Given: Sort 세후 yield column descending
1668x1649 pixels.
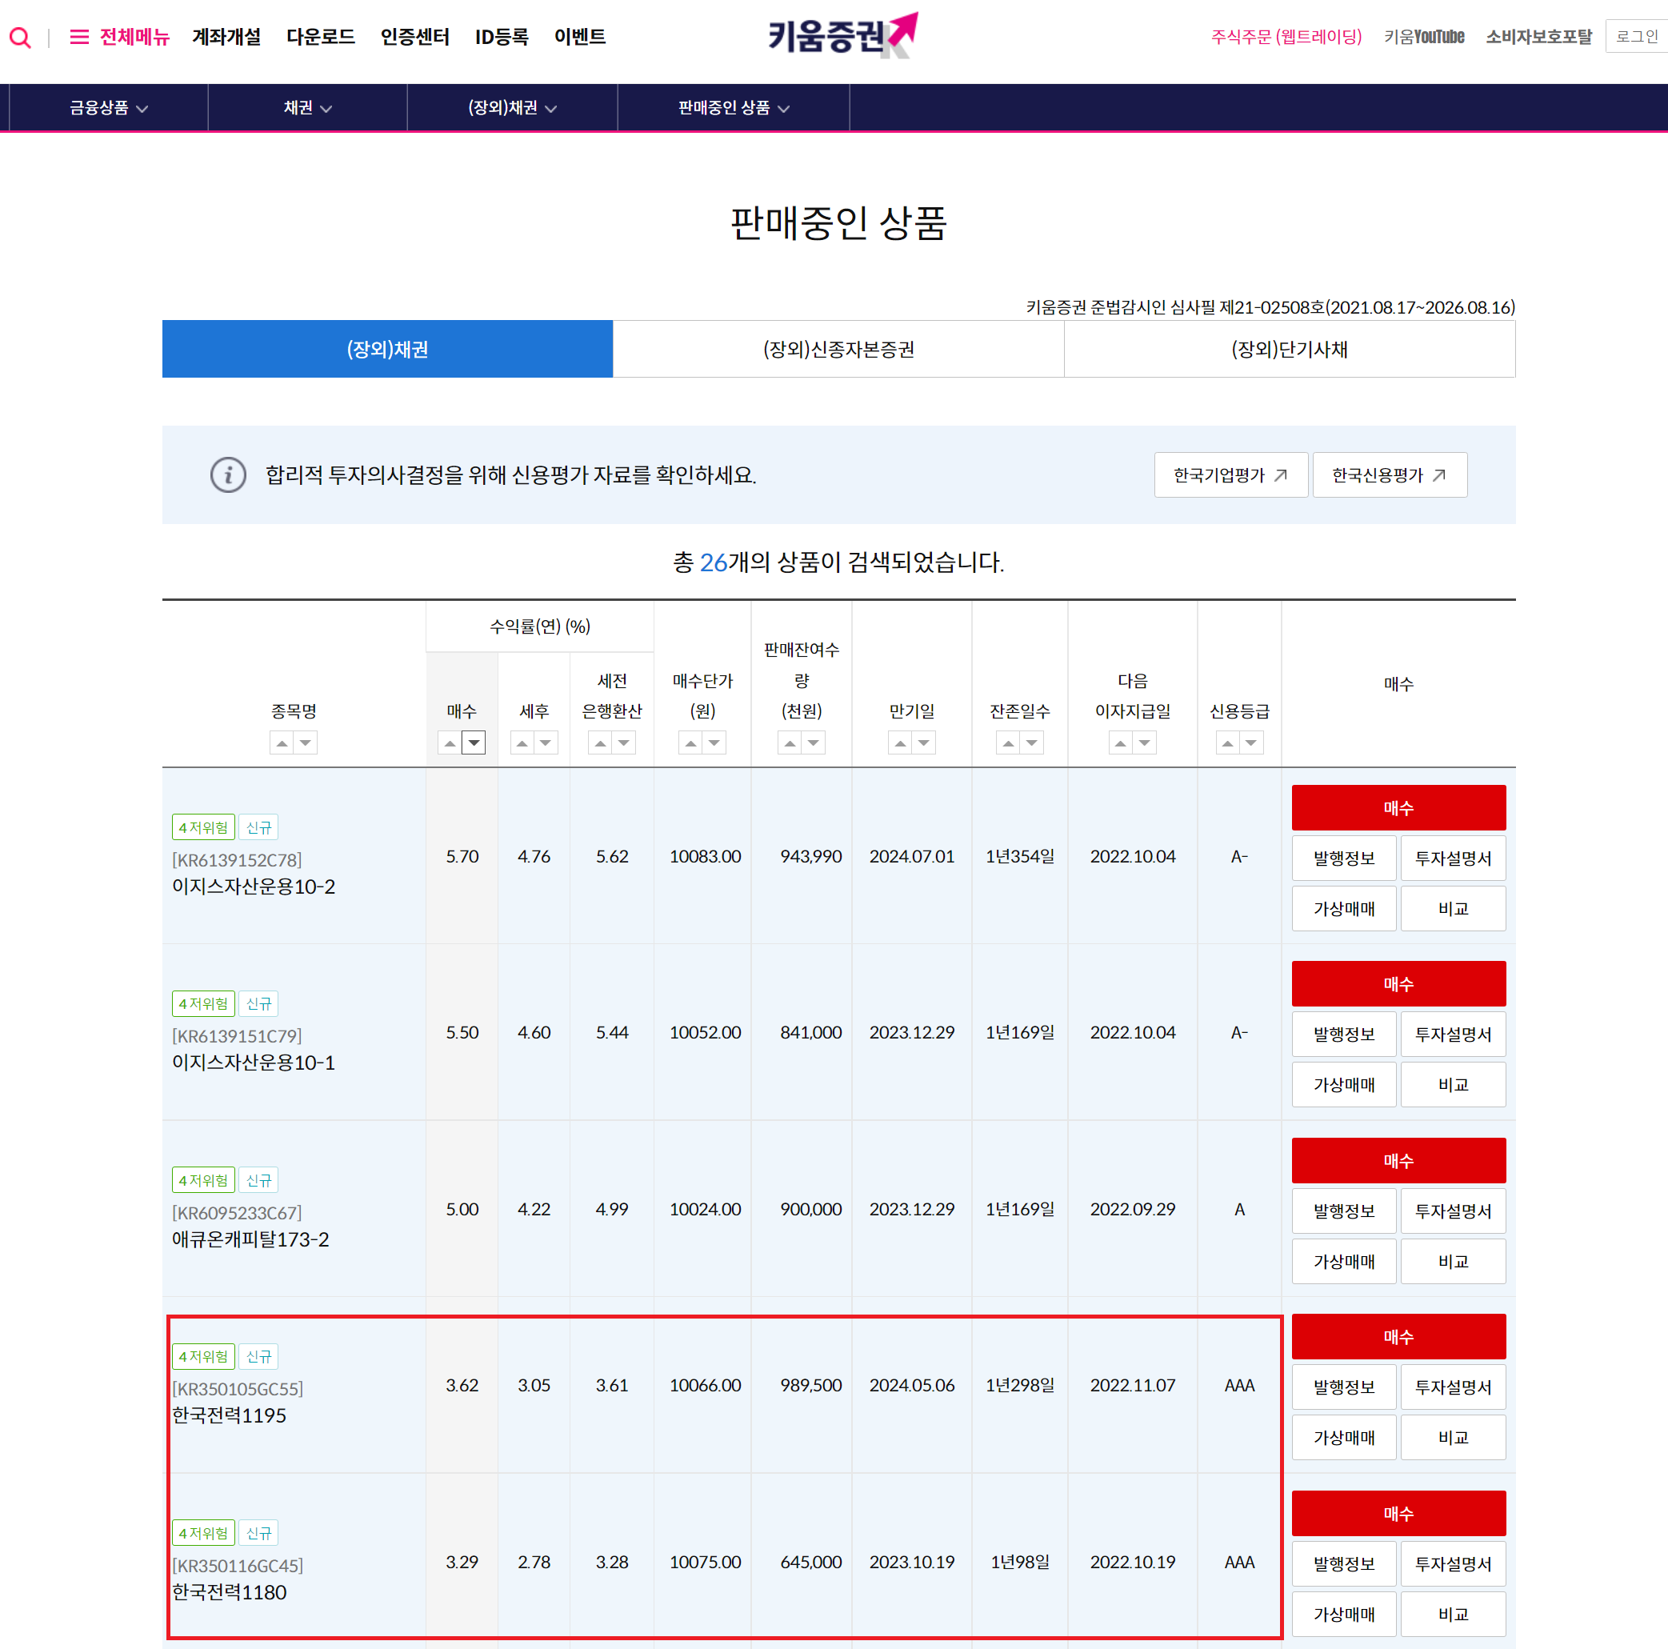Looking at the screenshot, I should 546,742.
